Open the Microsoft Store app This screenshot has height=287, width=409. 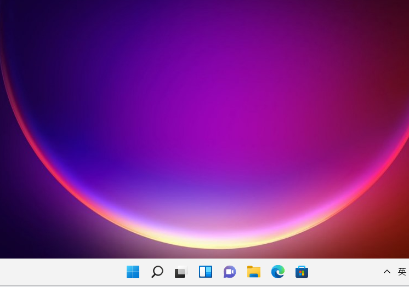pos(302,272)
